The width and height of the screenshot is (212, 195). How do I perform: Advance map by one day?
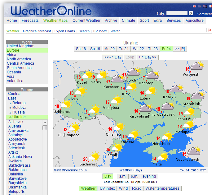(x=148, y=57)
